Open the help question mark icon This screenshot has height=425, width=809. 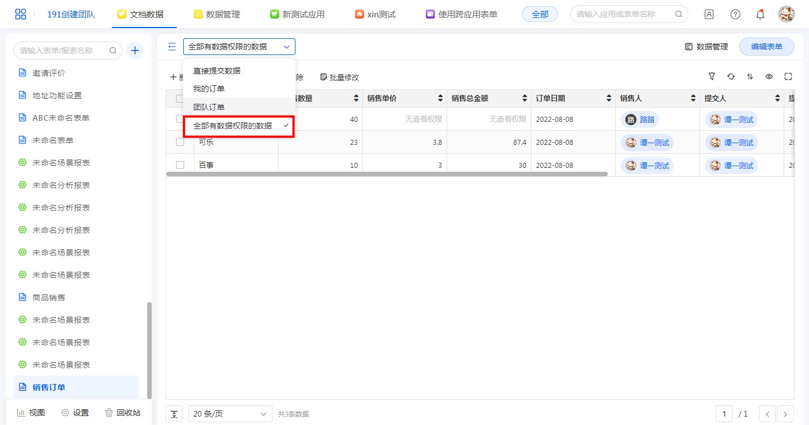(735, 15)
